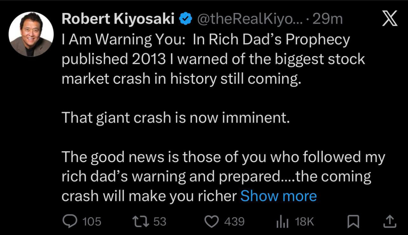Click the 105 replies count
408x235 pixels.
[91, 222]
